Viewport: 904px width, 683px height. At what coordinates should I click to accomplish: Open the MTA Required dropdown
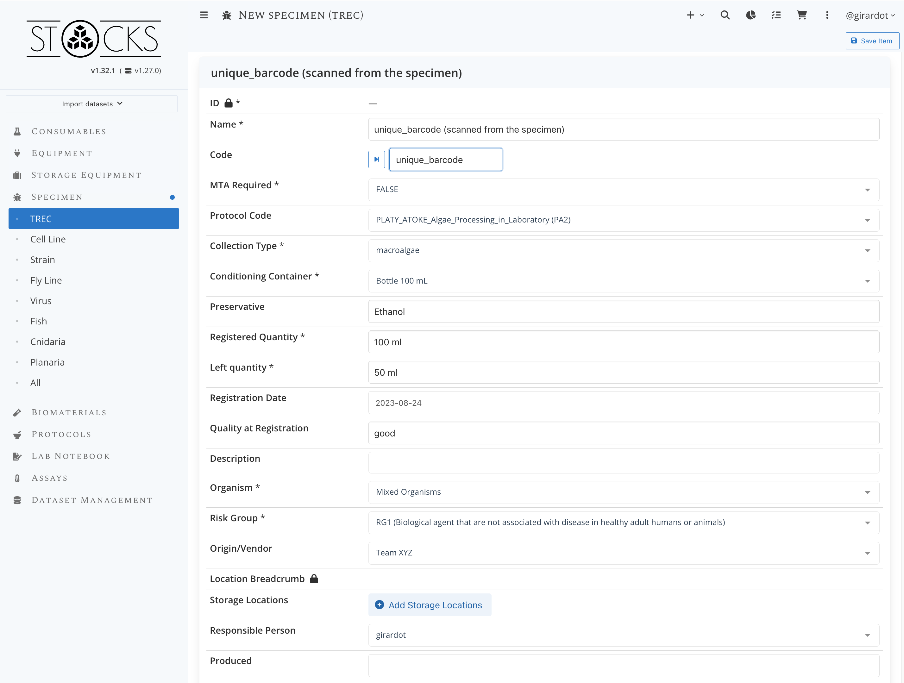point(624,190)
